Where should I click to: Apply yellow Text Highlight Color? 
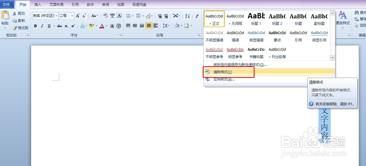91,26
